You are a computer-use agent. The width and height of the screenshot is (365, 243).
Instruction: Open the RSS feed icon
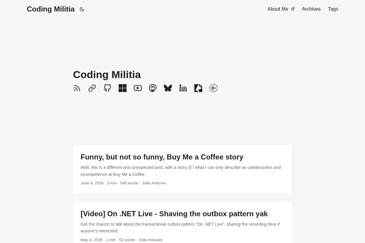tap(77, 88)
